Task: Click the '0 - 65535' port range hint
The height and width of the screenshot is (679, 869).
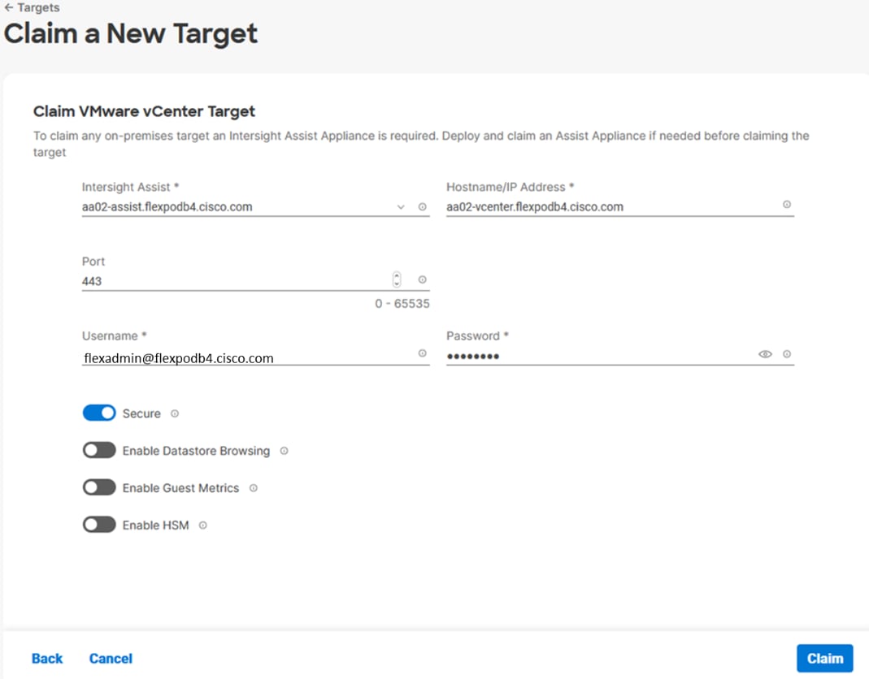Action: [402, 304]
